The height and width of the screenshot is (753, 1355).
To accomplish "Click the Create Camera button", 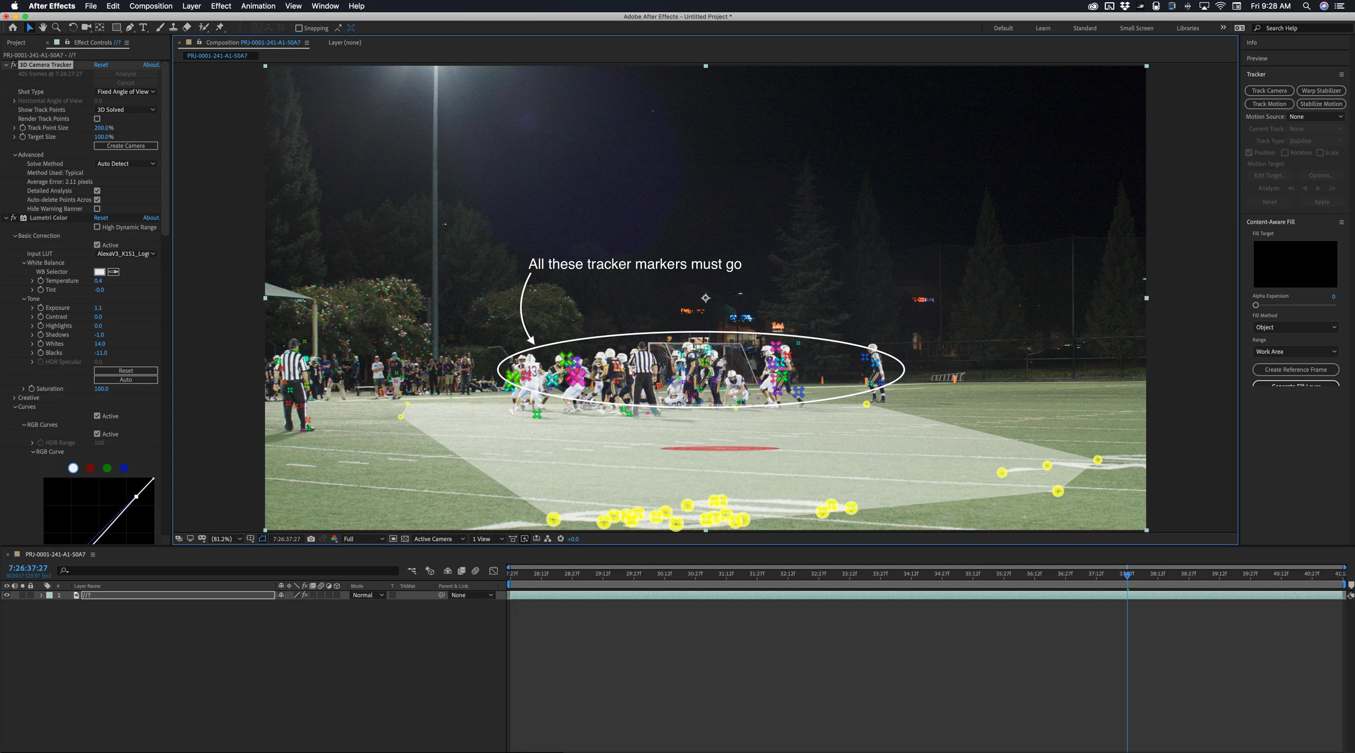I will click(126, 146).
